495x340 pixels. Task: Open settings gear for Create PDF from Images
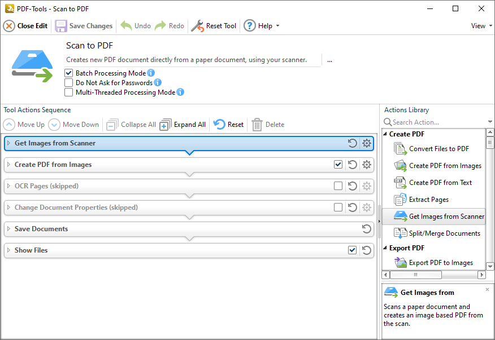tap(366, 165)
